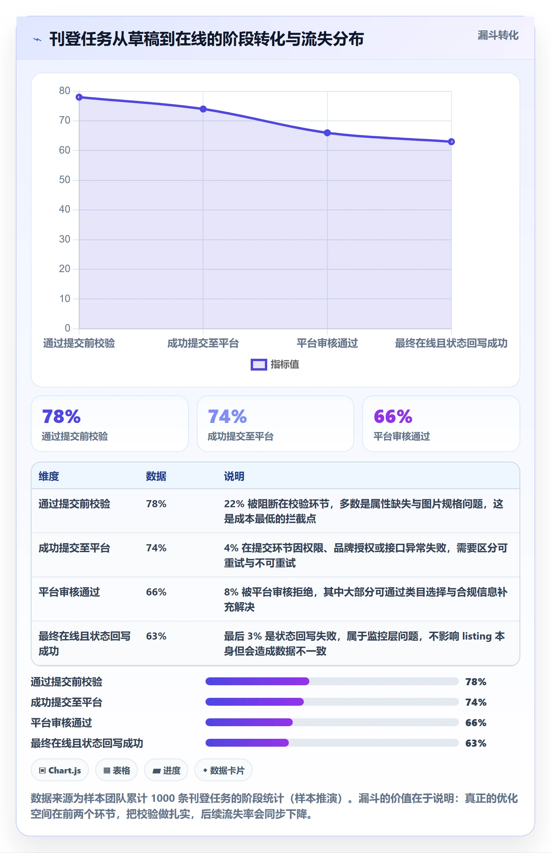Click the 通过提交前校验 78% progress bar
Image resolution: width=551 pixels, height=853 pixels.
[x=332, y=681]
